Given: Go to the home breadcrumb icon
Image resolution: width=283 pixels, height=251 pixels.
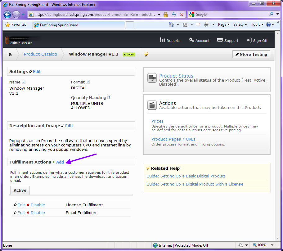Looking at the screenshot, I should [10, 54].
